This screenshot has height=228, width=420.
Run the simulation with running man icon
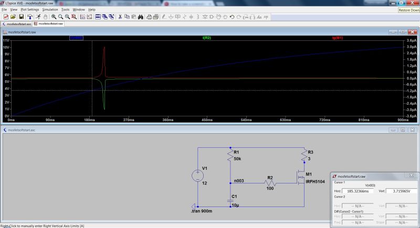[38, 17]
